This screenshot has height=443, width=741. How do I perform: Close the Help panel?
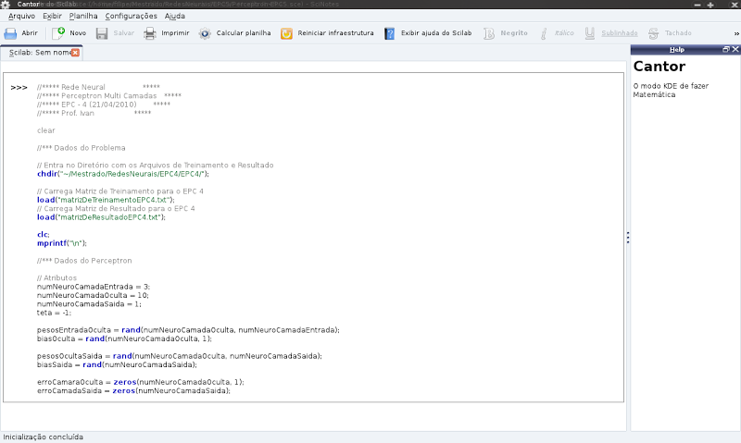tap(735, 49)
